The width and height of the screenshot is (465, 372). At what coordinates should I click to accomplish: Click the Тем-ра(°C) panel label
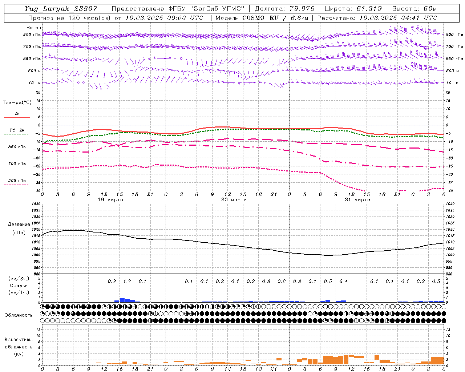[17, 103]
